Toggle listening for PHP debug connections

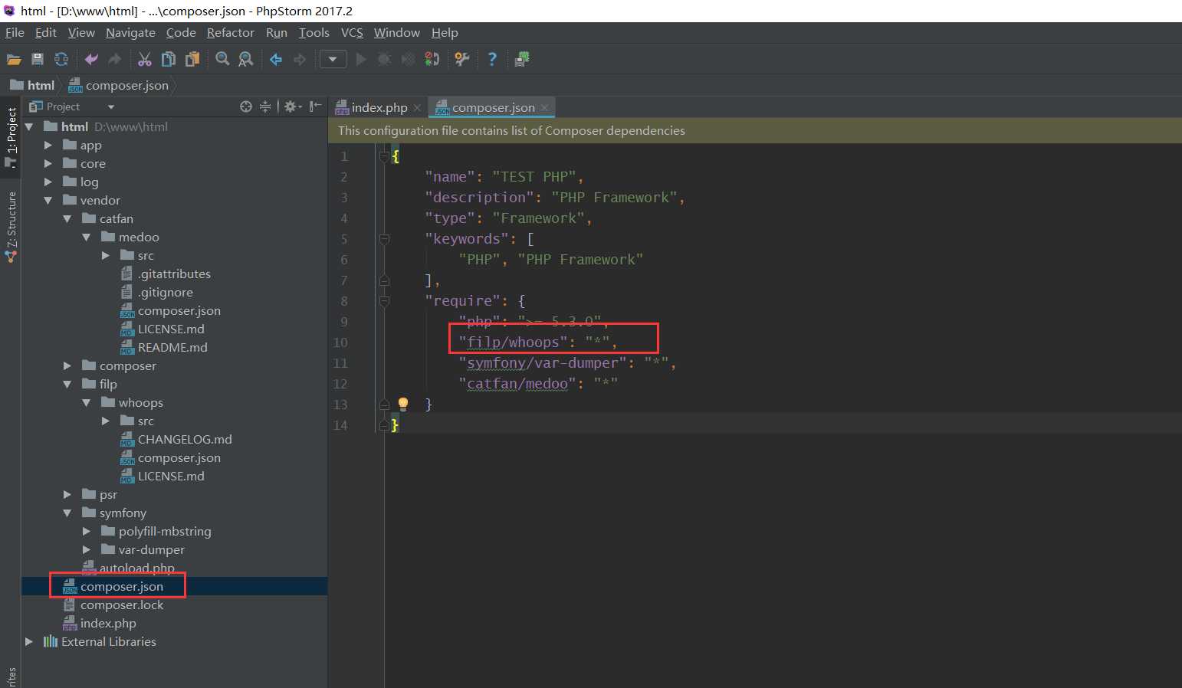pyautogui.click(x=432, y=59)
